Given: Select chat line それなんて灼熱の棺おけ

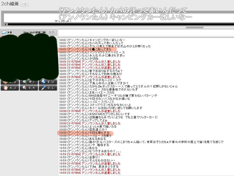Looking at the screenshot, I should coord(90,74).
